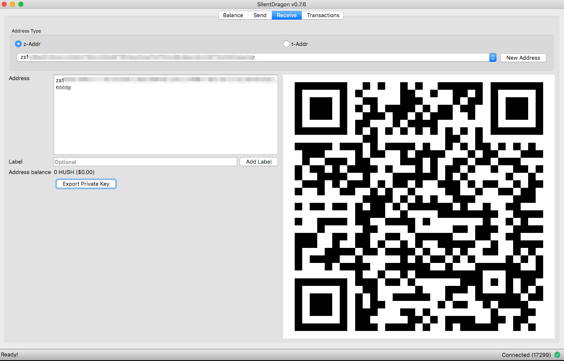The width and height of the screenshot is (564, 361).
Task: Click the SilentDragon v0.7.6 window title
Action: (282, 4)
